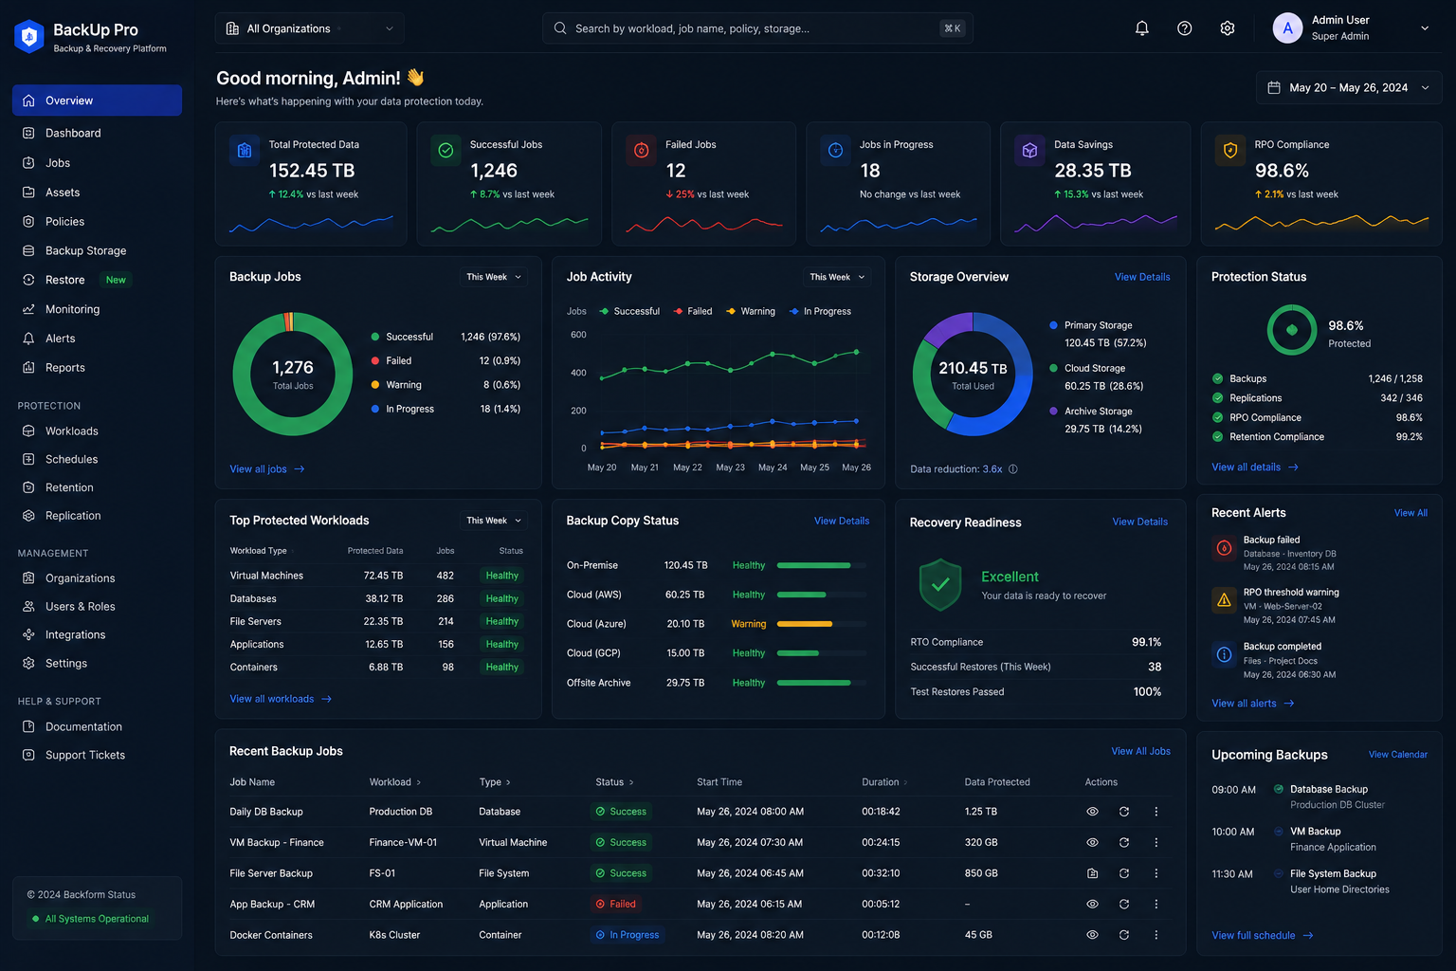Click the Cloud (Azure) warning progress bar
1456x971 pixels.
(x=821, y=624)
